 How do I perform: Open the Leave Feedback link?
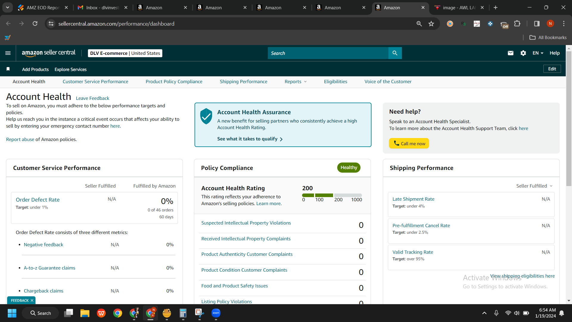(93, 98)
